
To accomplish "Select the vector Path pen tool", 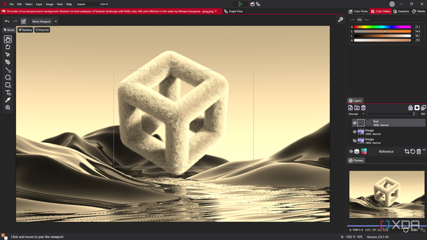I will click(8, 62).
